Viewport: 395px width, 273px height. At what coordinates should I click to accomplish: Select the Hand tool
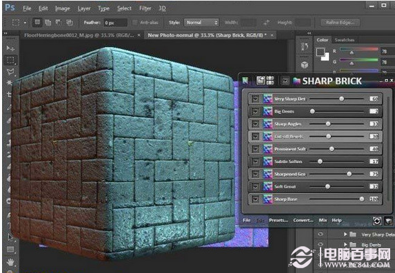coord(10,263)
